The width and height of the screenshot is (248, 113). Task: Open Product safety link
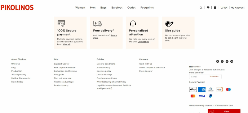point(61,86)
